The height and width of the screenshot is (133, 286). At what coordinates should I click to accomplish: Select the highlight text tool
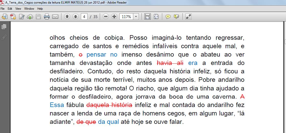pyautogui.click(x=176, y=17)
